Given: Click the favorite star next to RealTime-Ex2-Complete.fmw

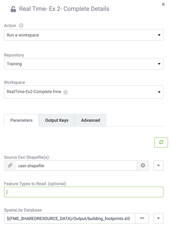Looking at the screenshot, I should pos(66,92).
